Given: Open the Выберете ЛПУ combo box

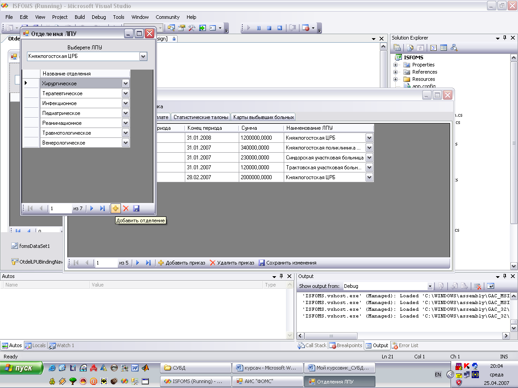Looking at the screenshot, I should click(143, 56).
